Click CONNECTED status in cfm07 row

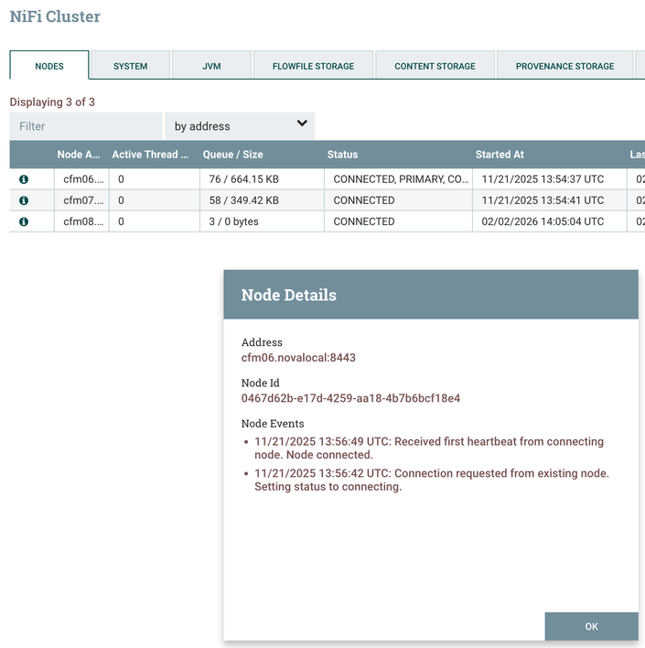point(398,200)
